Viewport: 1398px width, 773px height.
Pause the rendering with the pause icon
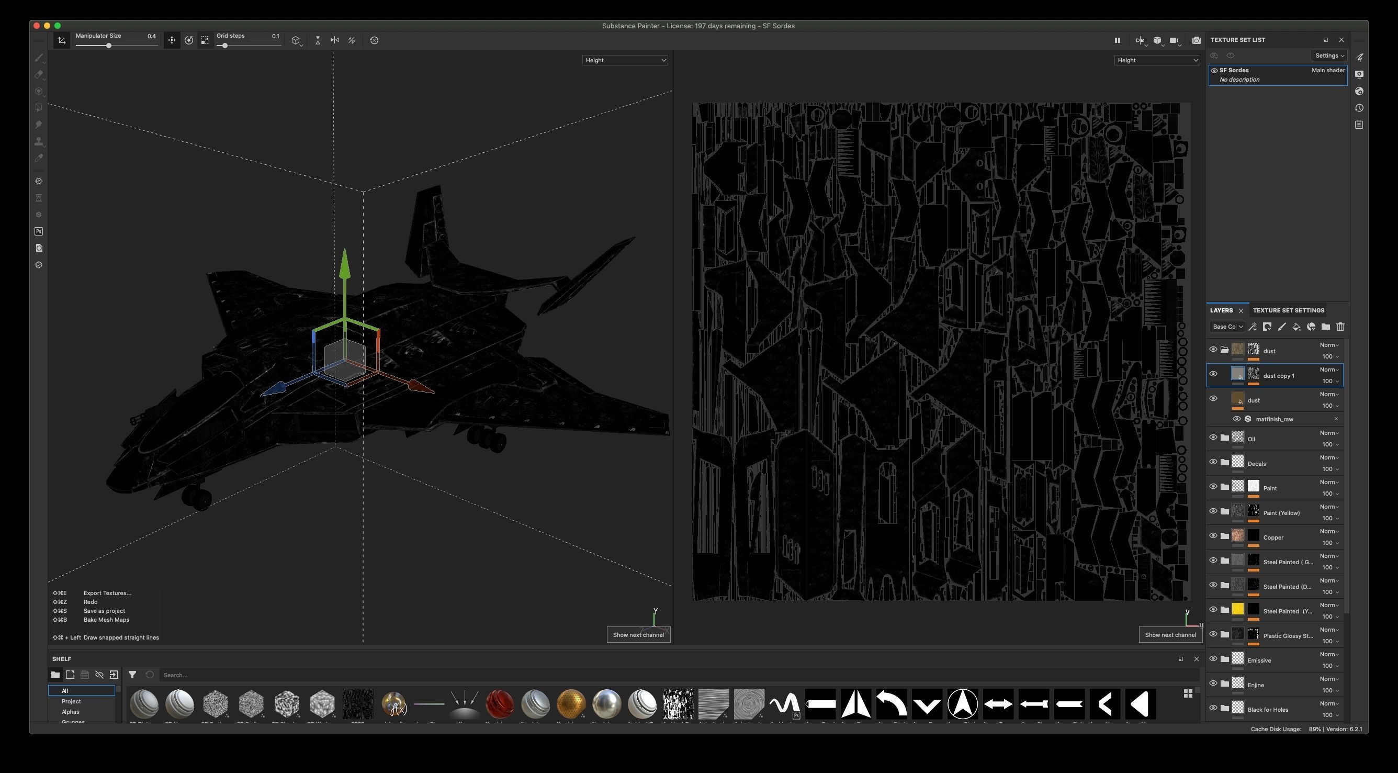pos(1117,40)
